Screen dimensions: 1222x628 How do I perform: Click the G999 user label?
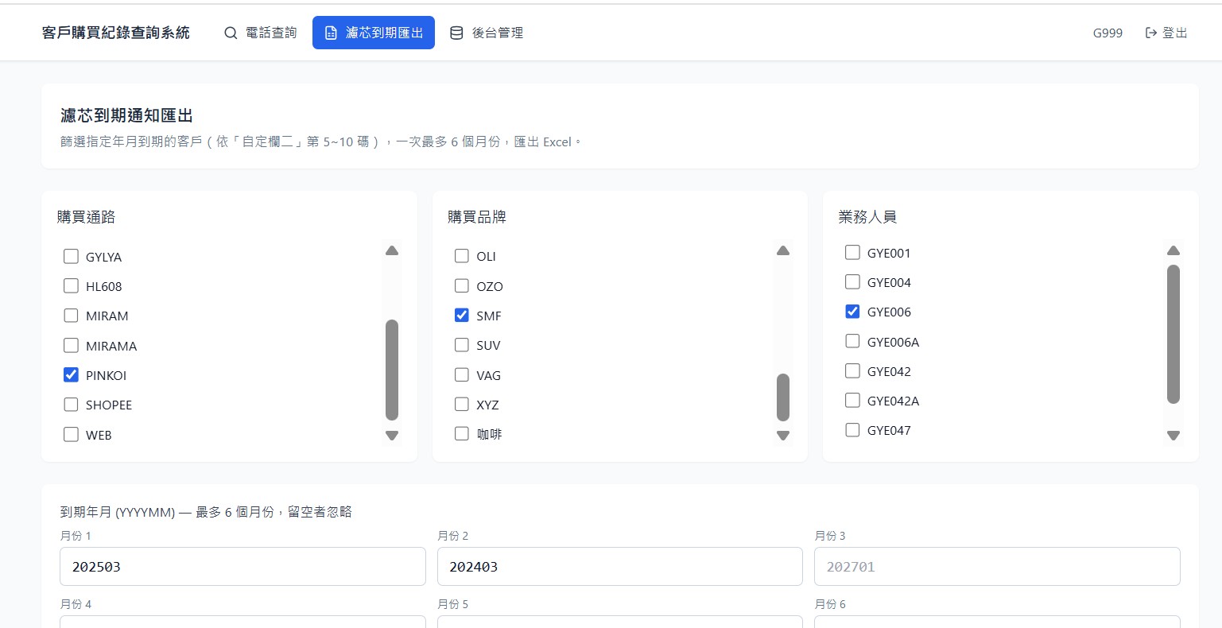click(1108, 33)
